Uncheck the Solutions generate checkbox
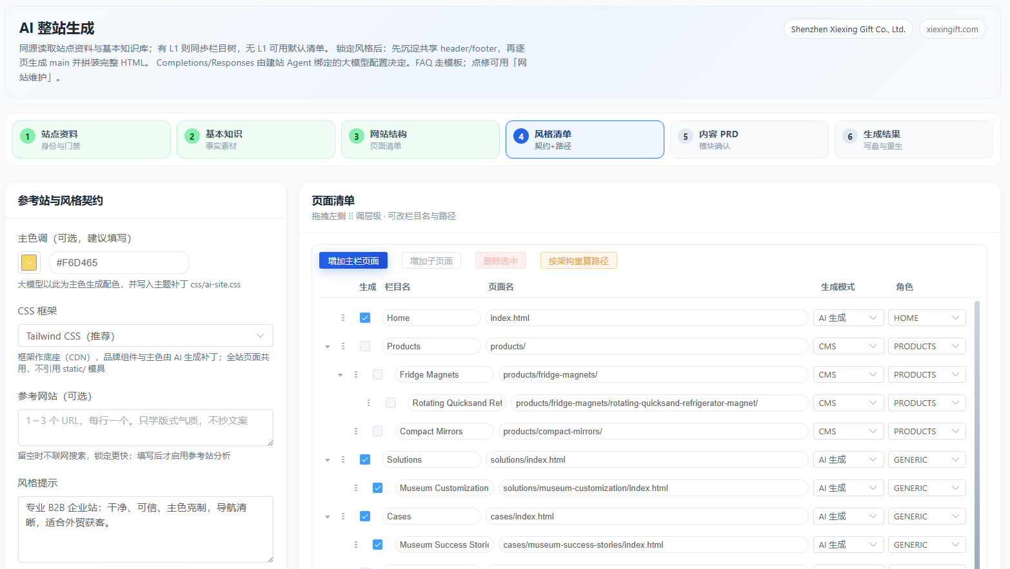This screenshot has height=569, width=1010. pos(365,459)
